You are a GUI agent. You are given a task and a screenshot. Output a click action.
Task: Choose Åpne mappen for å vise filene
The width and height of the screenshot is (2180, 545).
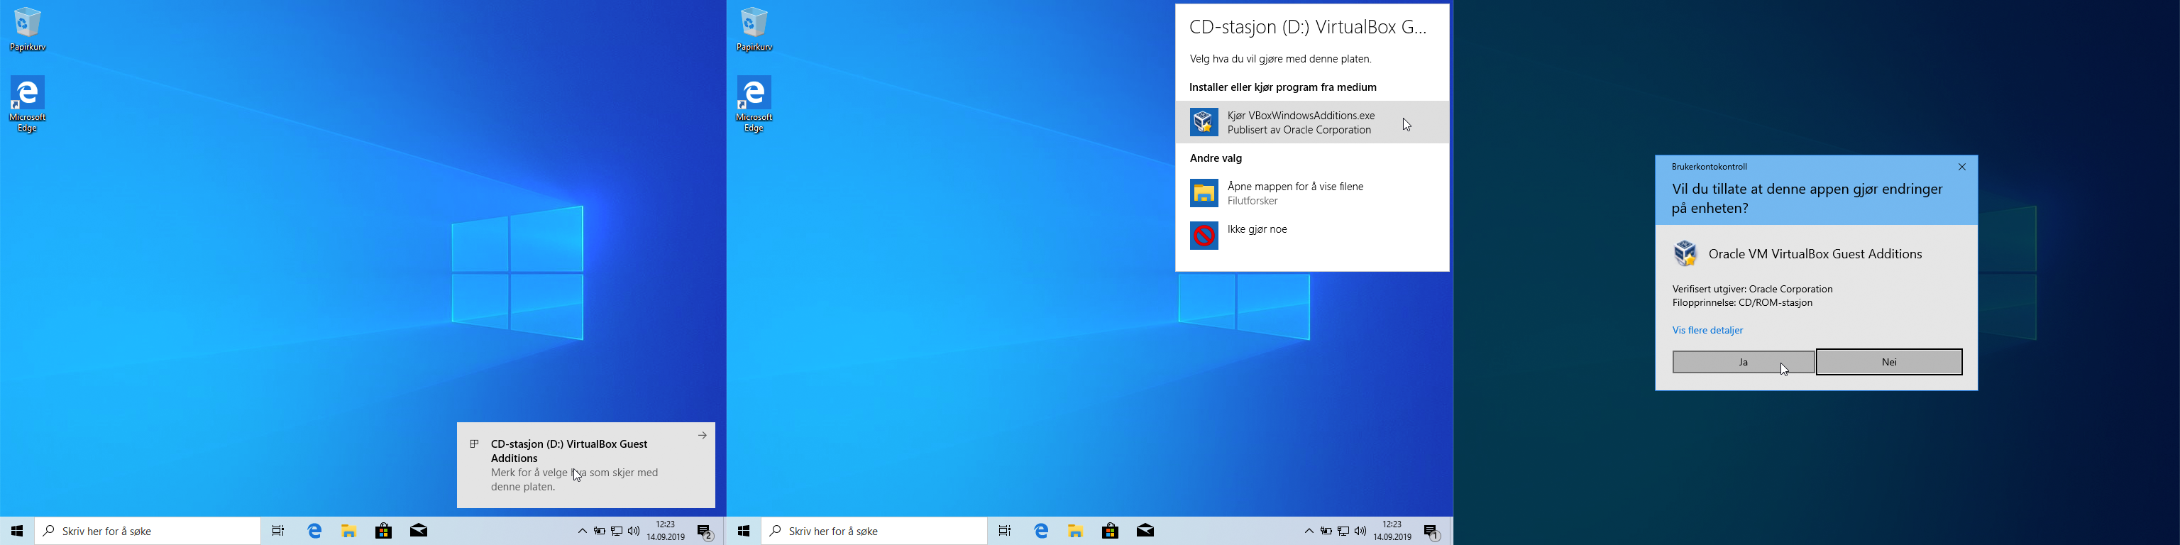pyautogui.click(x=1311, y=194)
